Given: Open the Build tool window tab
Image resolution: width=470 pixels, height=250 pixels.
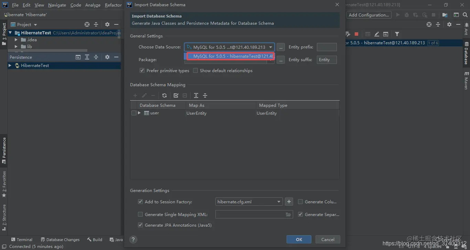Looking at the screenshot, I should [x=95, y=240].
